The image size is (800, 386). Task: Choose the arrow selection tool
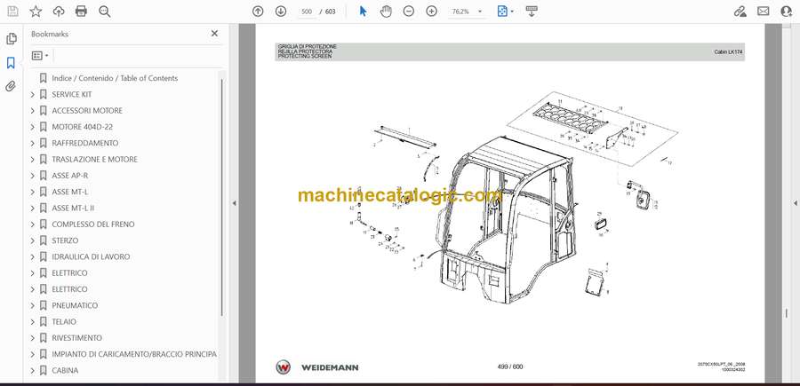click(363, 12)
